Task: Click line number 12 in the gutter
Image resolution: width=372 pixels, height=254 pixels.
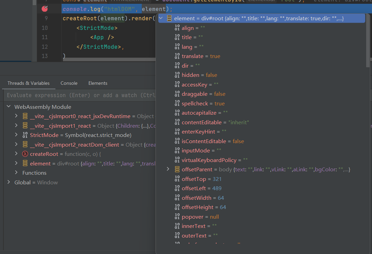Action: pos(45,47)
